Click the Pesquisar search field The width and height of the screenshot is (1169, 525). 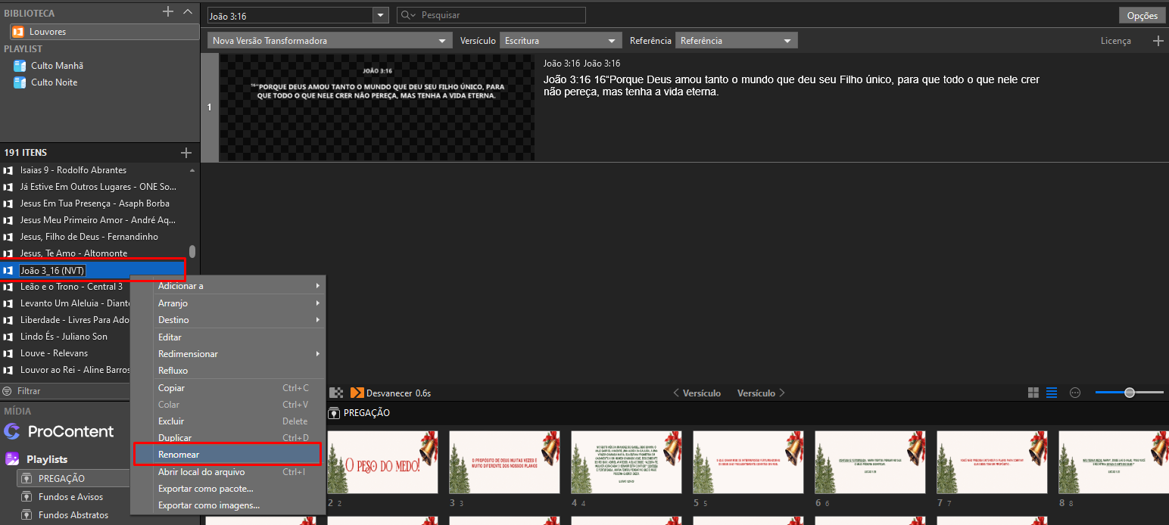(491, 15)
